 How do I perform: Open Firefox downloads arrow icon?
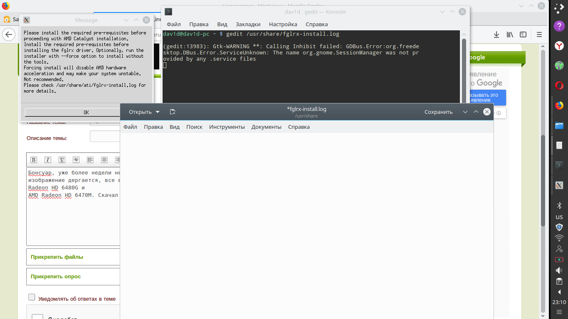click(496, 34)
